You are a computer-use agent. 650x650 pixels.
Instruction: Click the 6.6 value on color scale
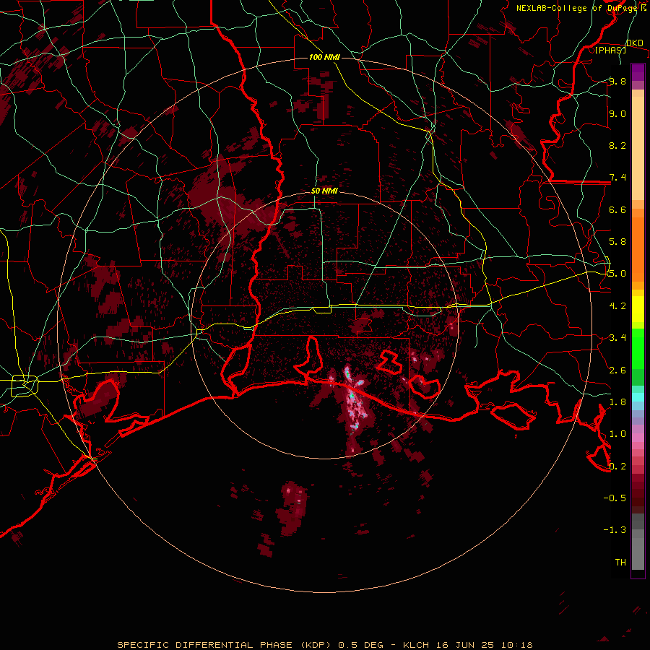(617, 209)
